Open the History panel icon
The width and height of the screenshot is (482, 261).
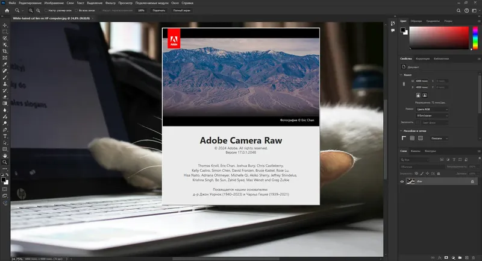tap(393, 24)
